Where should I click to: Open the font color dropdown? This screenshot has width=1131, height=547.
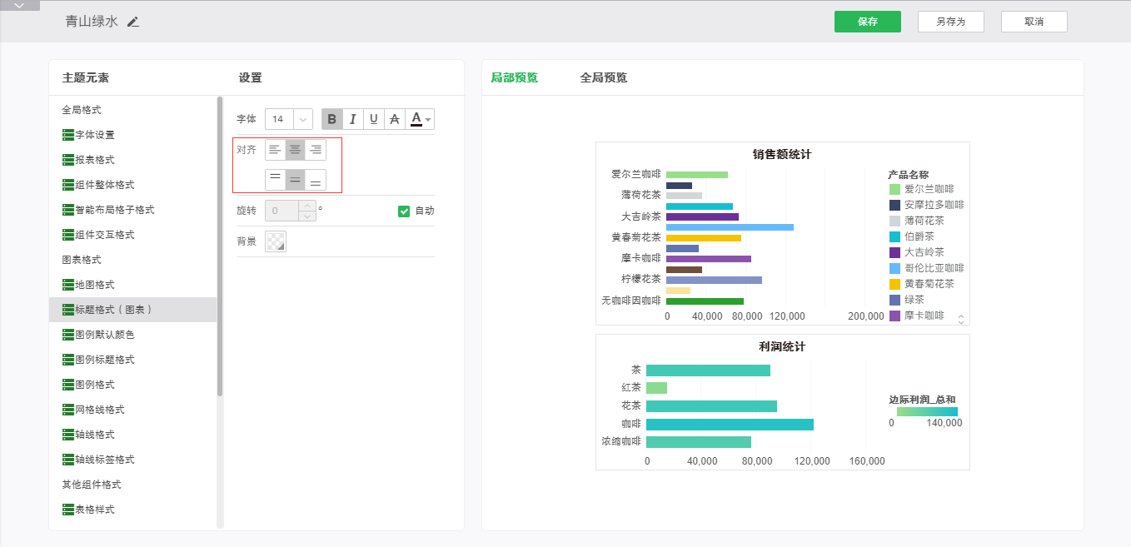click(428, 120)
